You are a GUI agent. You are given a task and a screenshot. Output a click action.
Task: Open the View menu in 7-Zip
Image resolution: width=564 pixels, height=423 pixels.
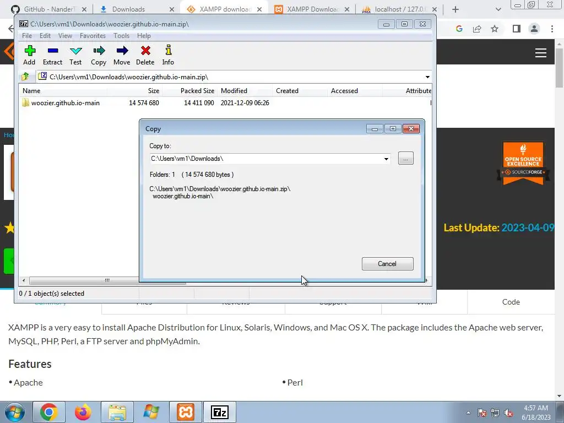(65, 36)
